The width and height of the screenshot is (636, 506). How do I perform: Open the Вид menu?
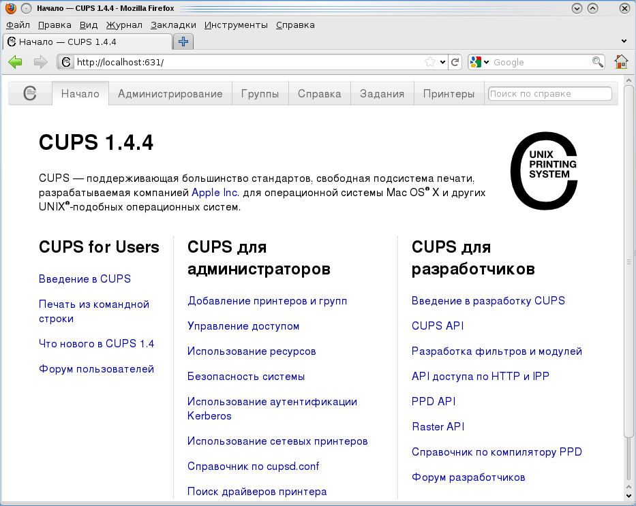click(89, 25)
